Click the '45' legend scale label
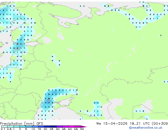 tap(76, 129)
